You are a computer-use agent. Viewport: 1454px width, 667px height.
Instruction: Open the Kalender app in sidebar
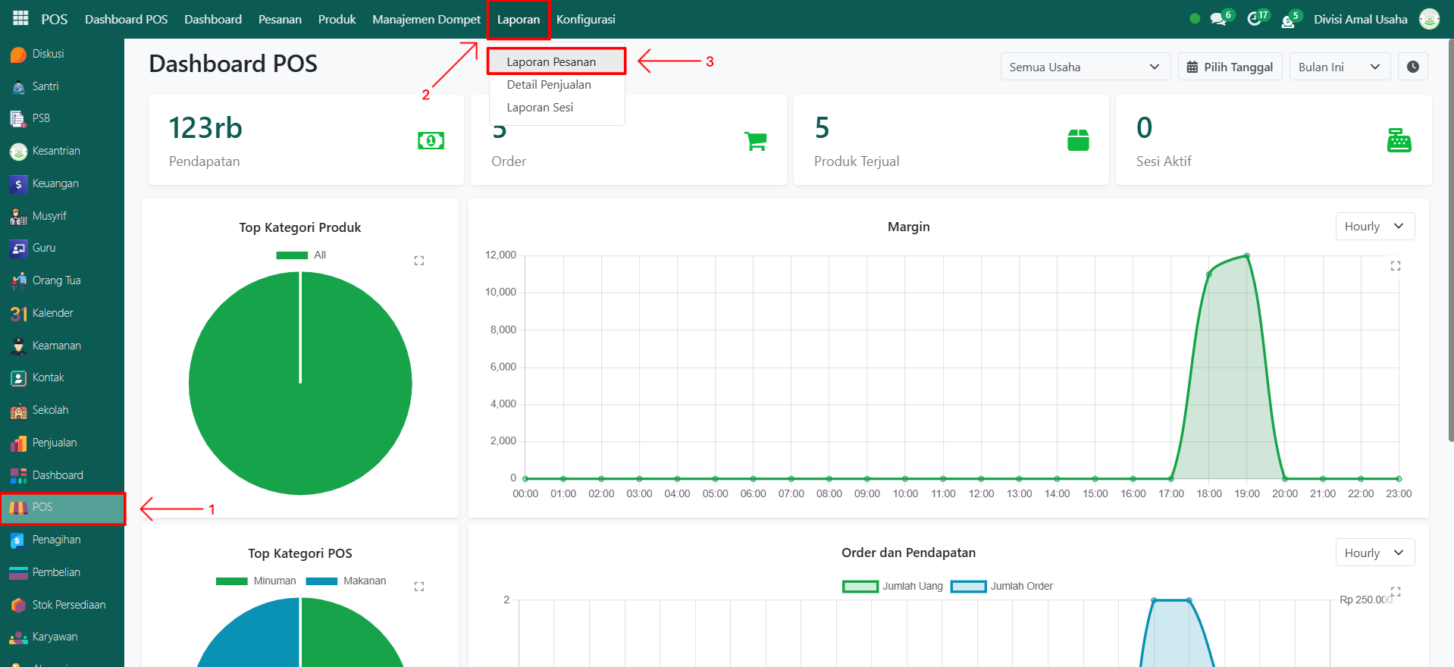tap(52, 313)
